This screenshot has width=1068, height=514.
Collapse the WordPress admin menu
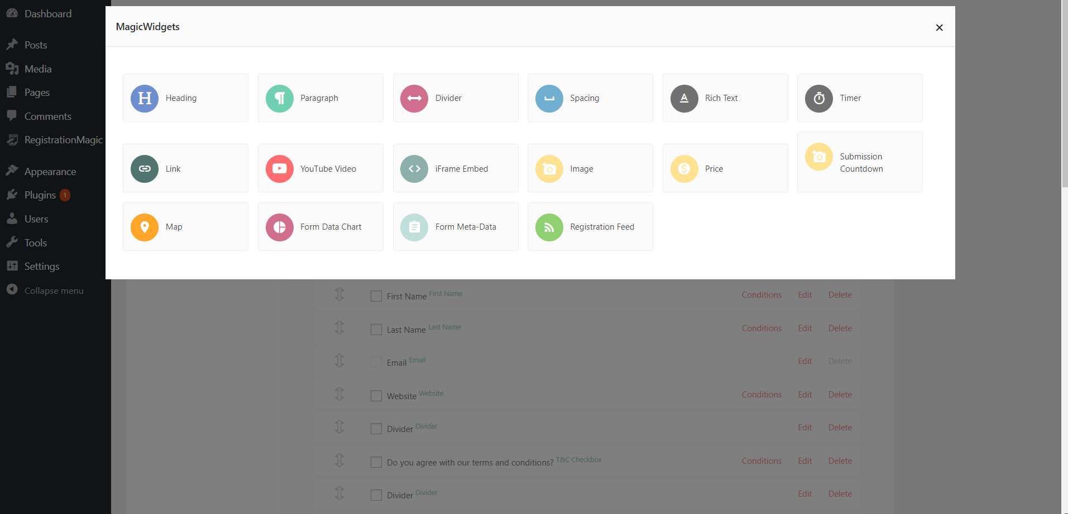[54, 290]
